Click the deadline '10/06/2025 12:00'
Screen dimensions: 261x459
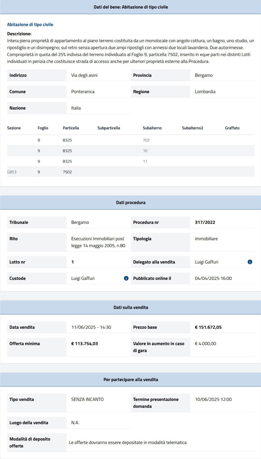tap(213, 399)
